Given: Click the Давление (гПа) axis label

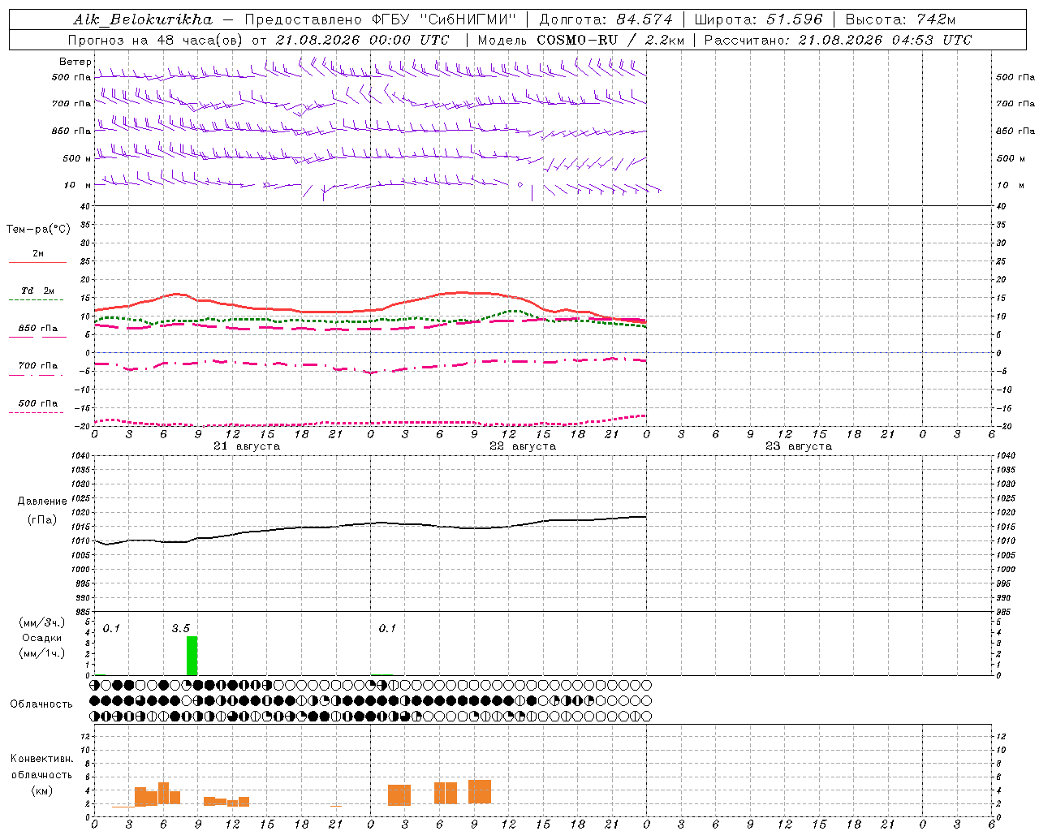Looking at the screenshot, I should pos(42,510).
